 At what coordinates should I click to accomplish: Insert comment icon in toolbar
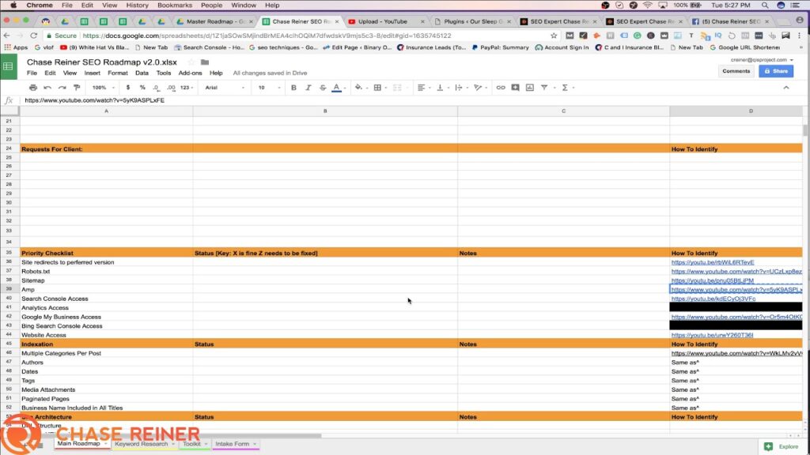pyautogui.click(x=515, y=88)
